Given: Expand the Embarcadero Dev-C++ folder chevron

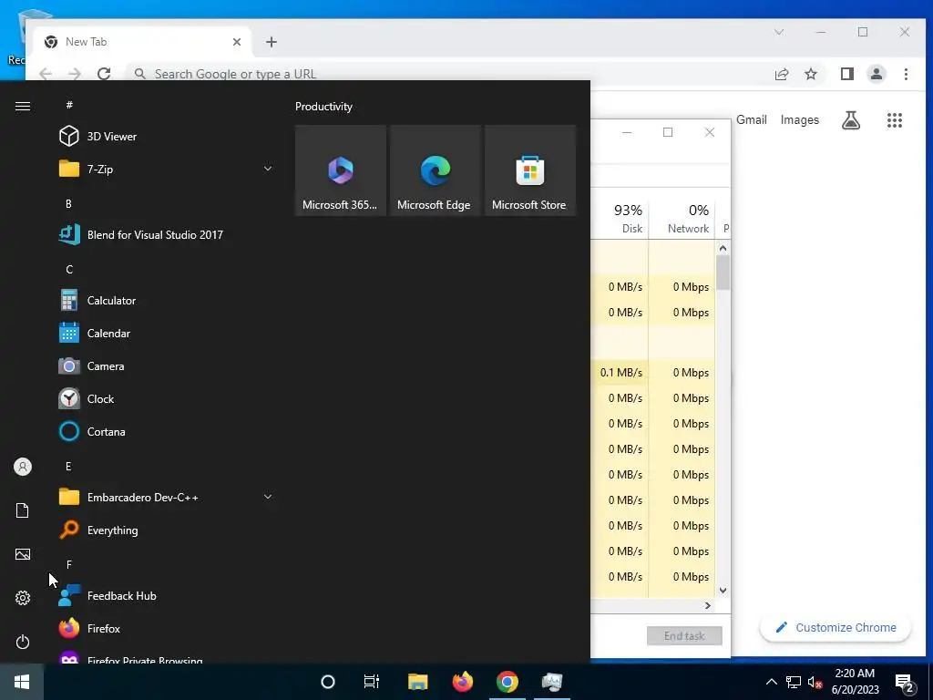Looking at the screenshot, I should [x=268, y=497].
